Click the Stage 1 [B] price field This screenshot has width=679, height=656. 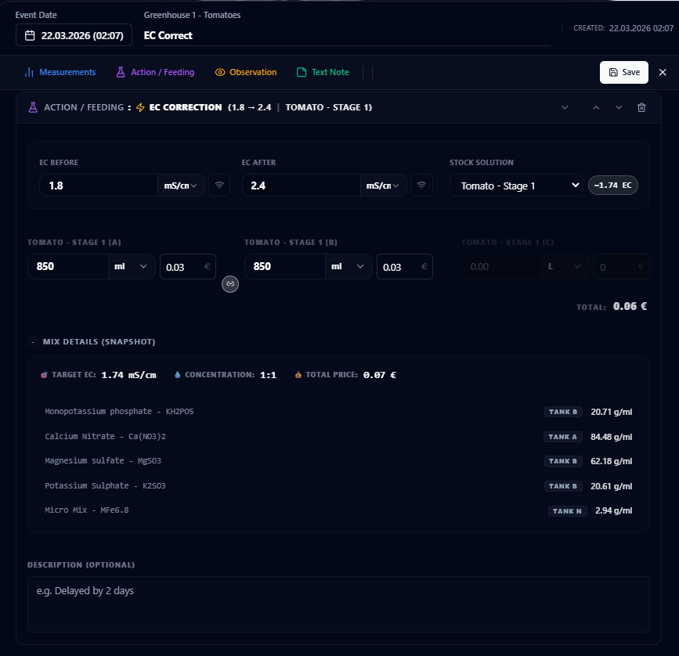[x=404, y=267]
